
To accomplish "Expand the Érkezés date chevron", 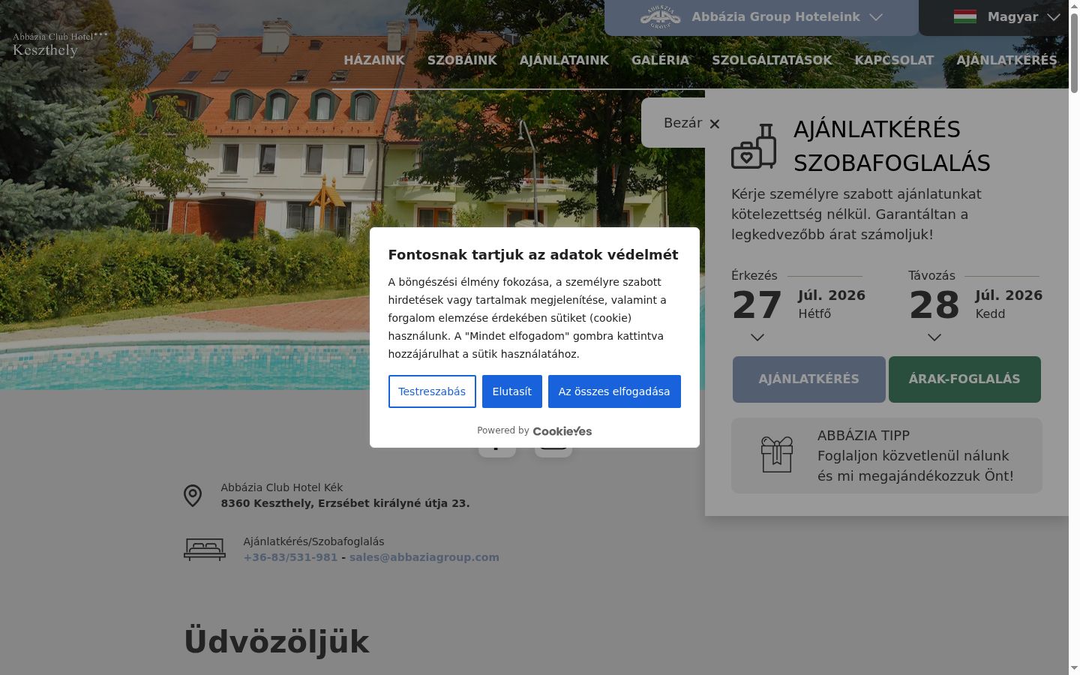I will pyautogui.click(x=757, y=337).
